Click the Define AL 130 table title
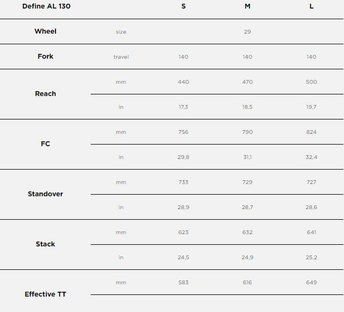 [46, 6]
